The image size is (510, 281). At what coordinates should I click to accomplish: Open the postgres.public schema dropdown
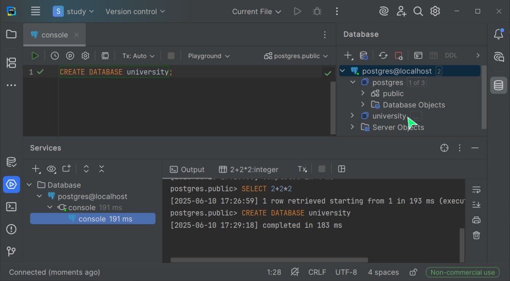296,56
